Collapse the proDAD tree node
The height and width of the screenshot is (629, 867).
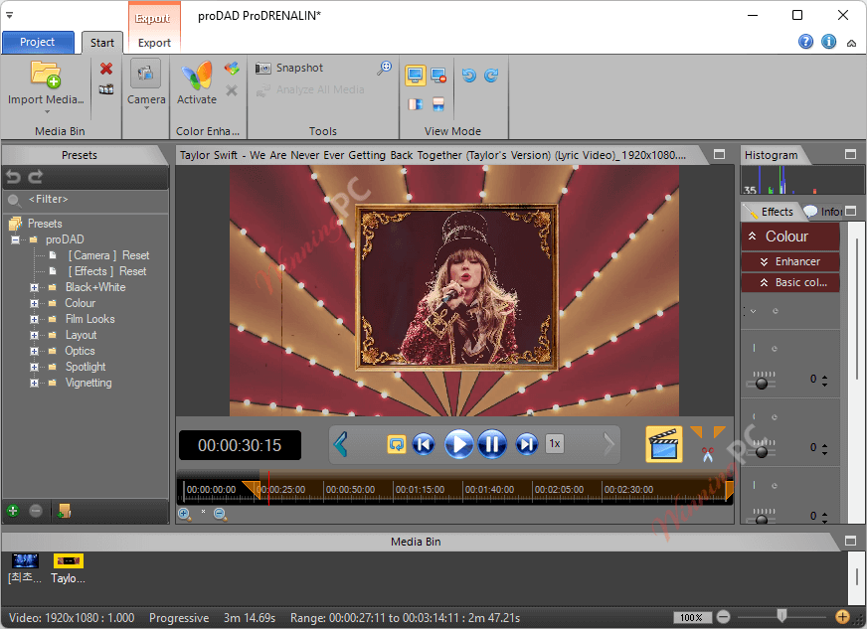point(16,239)
